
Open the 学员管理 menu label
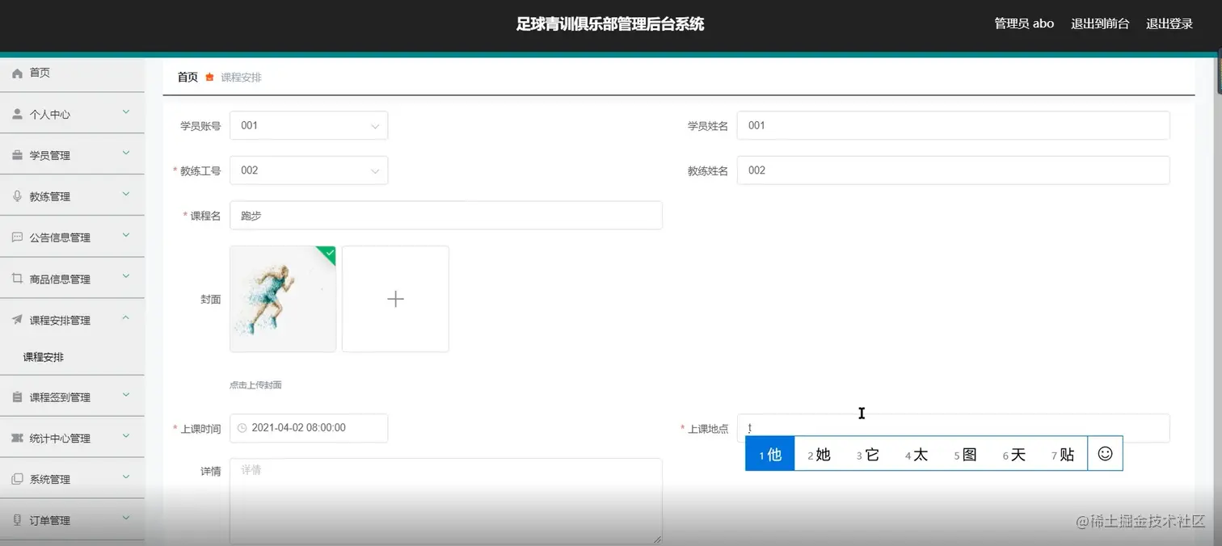tap(50, 155)
